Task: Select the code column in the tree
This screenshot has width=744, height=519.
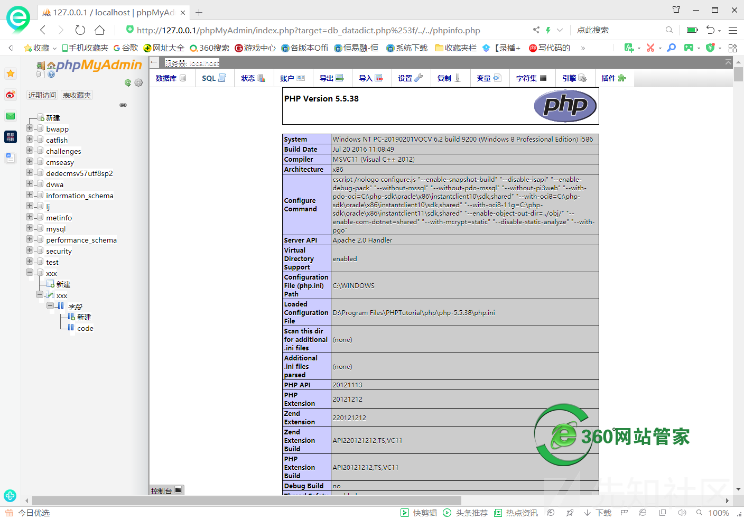Action: [85, 328]
